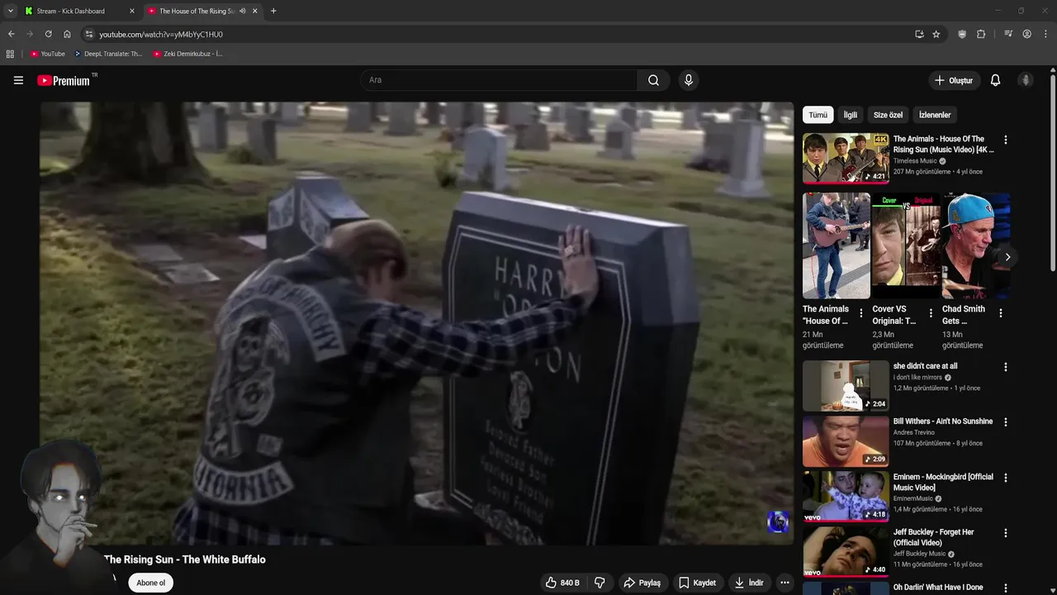Like the video with 840 B
The image size is (1057, 595).
coord(562,583)
